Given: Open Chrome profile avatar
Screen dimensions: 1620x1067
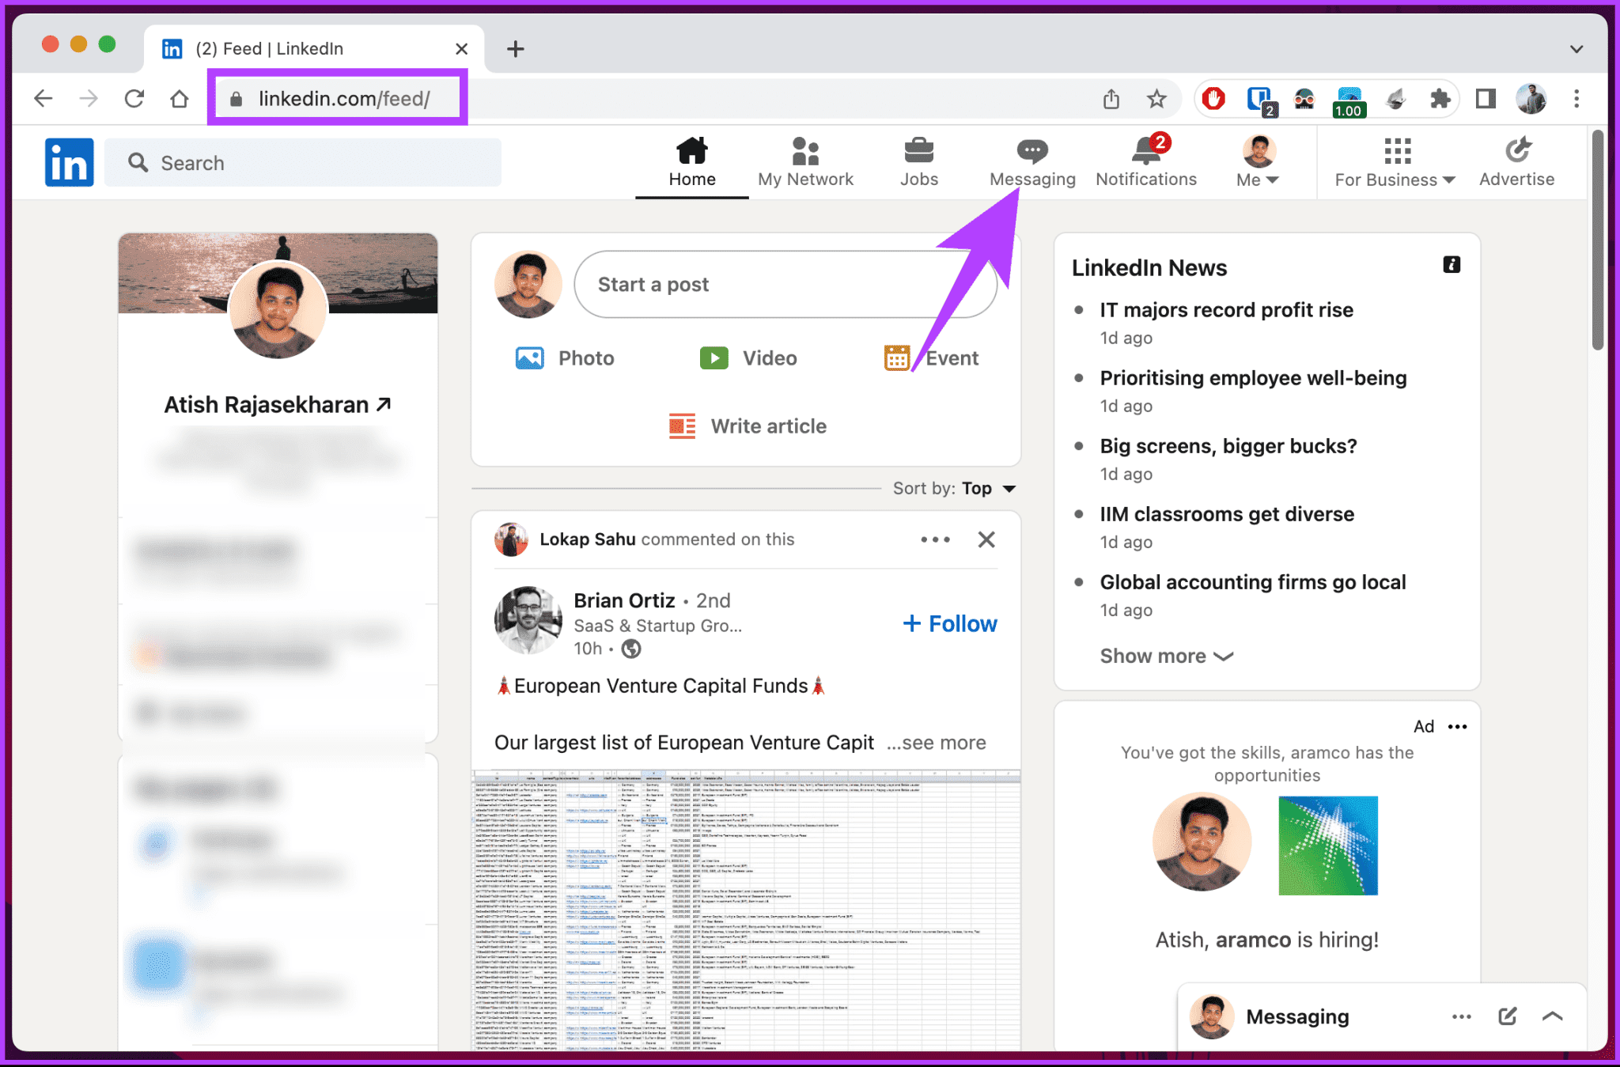Looking at the screenshot, I should coord(1531,99).
